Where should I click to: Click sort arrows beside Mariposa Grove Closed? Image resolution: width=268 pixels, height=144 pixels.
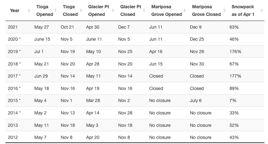tap(224, 10)
